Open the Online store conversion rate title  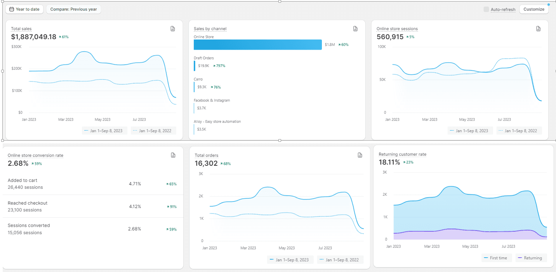click(x=35, y=155)
